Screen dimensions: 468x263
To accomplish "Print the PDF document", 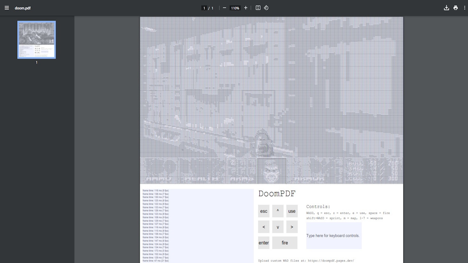I will point(455,8).
